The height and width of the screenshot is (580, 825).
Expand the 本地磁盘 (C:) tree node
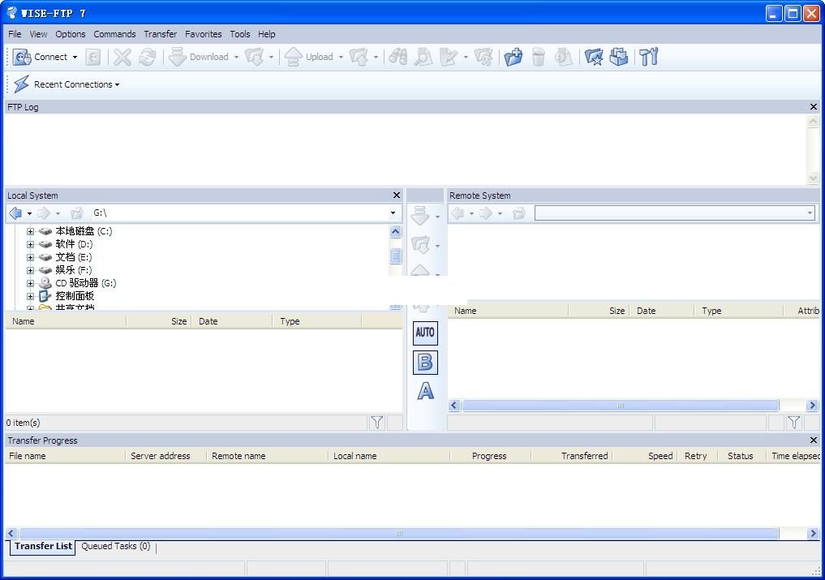30,231
